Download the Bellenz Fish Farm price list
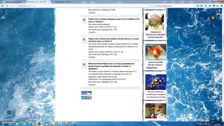The height and width of the screenshot is (126, 224). [92, 32]
